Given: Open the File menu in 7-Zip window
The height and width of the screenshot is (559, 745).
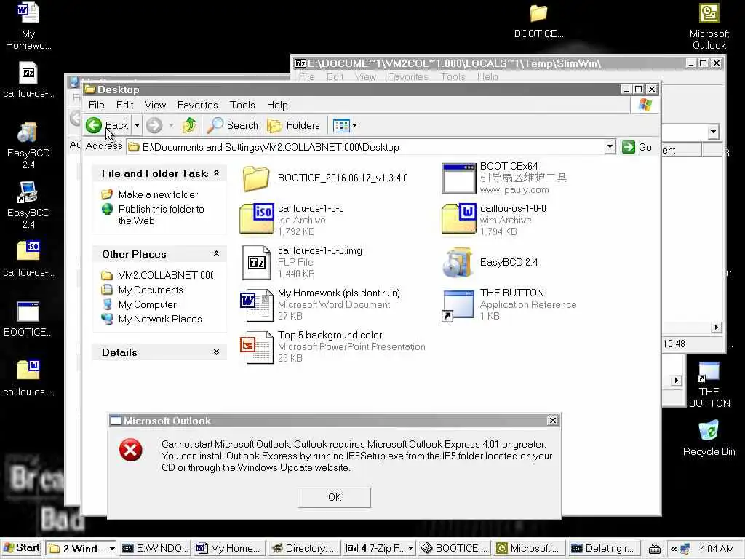Looking at the screenshot, I should tap(307, 76).
